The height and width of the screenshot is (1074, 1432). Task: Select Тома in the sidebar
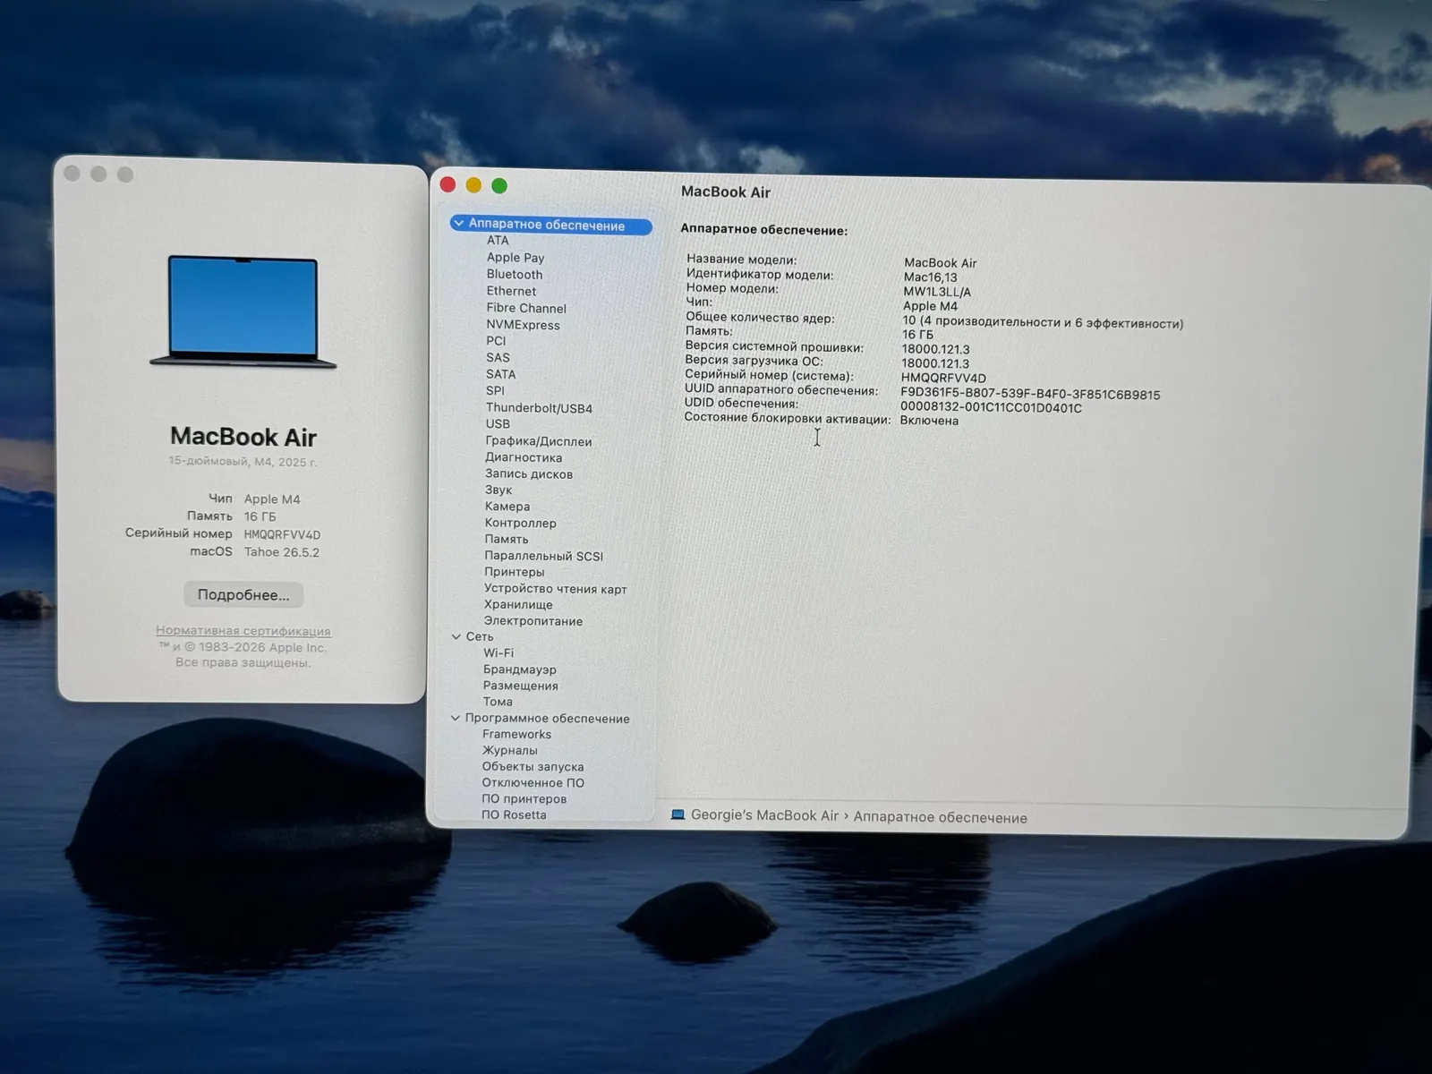coord(498,702)
